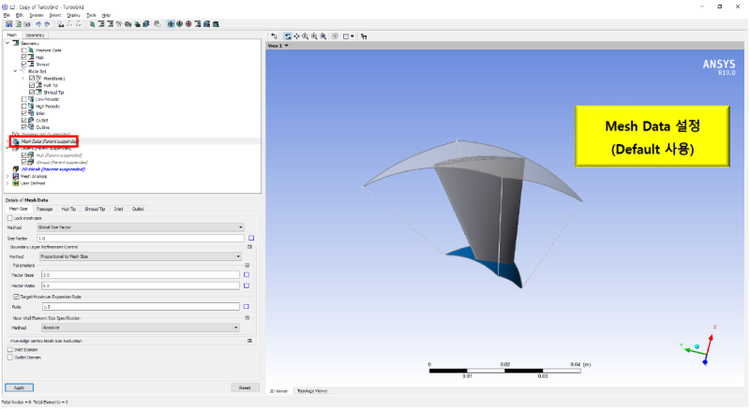Open the Tools menu
The width and height of the screenshot is (750, 409).
point(91,15)
